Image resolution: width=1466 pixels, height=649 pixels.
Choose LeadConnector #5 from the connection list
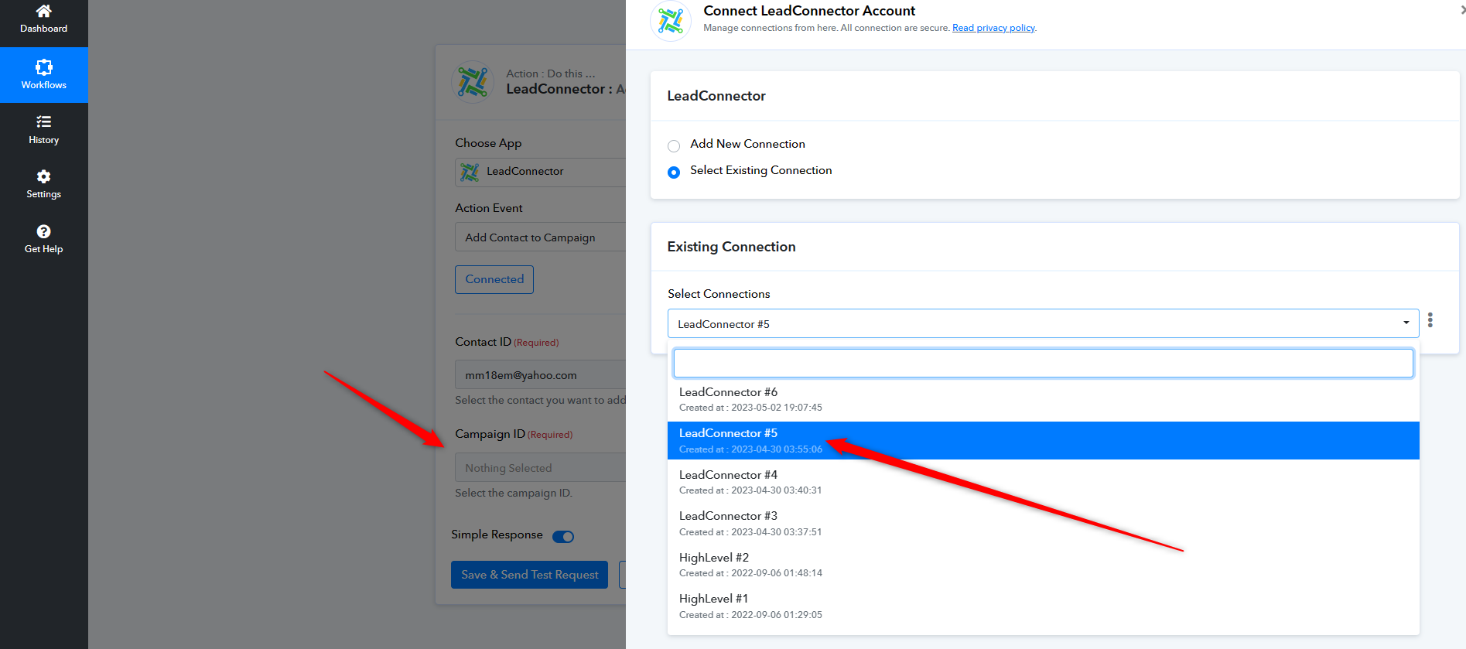pos(1043,441)
